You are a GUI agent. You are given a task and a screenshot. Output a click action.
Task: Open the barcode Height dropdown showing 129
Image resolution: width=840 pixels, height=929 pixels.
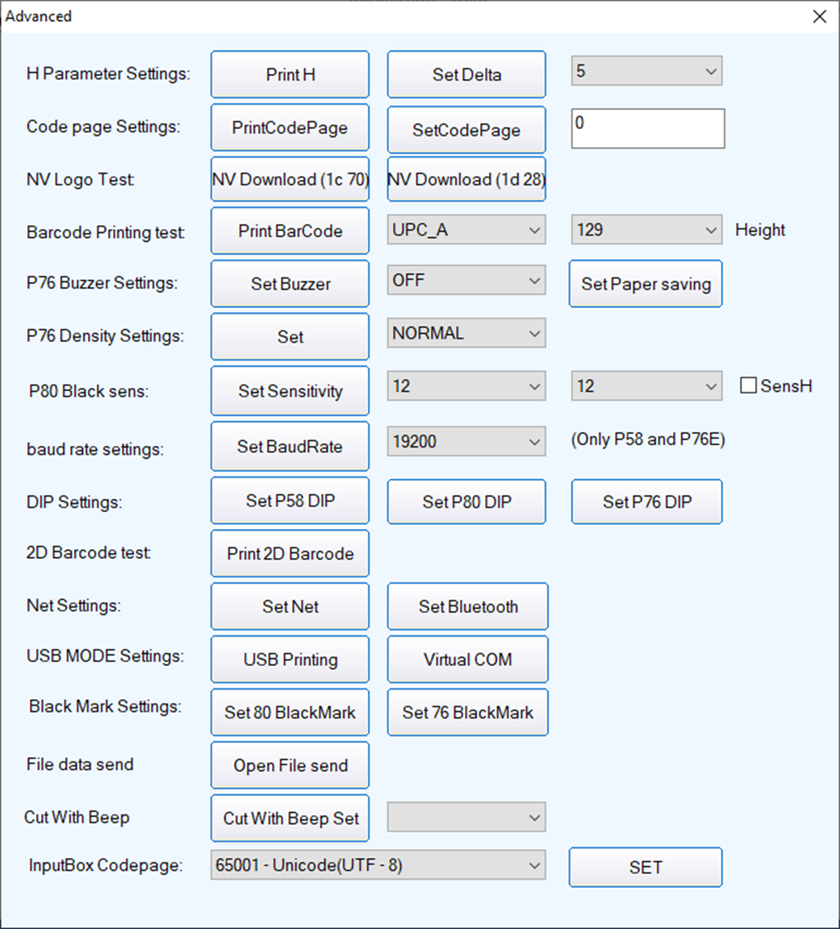coord(646,230)
